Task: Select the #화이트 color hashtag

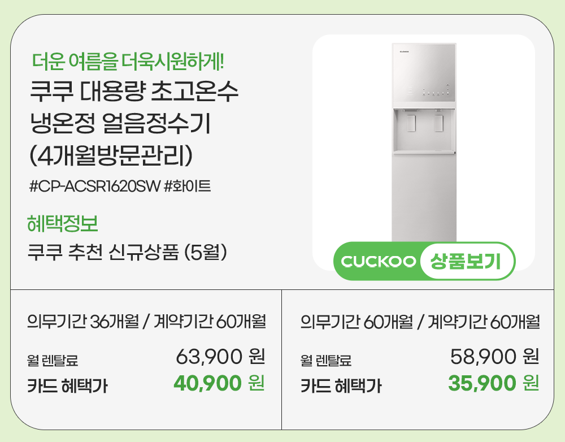Action: point(187,186)
